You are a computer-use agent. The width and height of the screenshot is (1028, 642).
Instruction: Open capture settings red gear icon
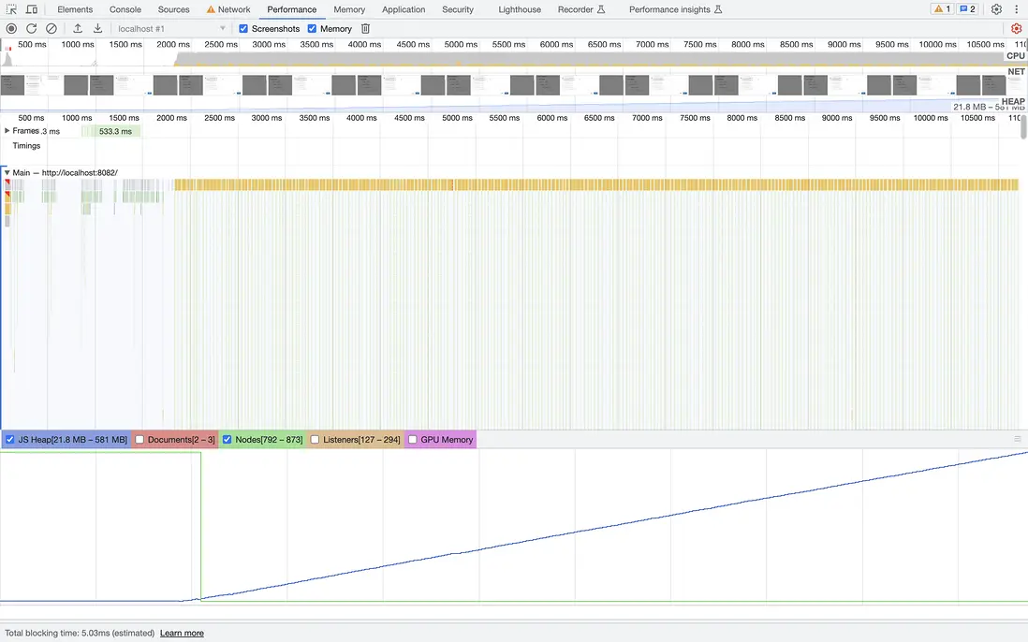point(1016,28)
